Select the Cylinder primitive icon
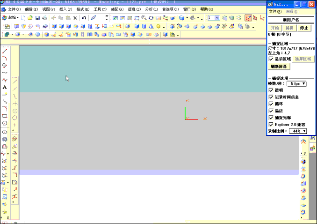This screenshot has width=317, height=224. point(144,26)
